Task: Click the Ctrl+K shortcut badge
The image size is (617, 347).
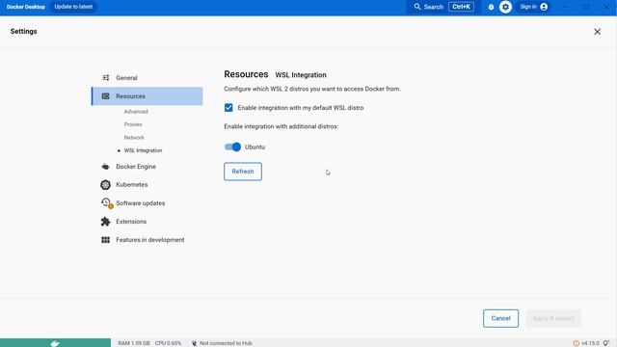Action: tap(461, 7)
